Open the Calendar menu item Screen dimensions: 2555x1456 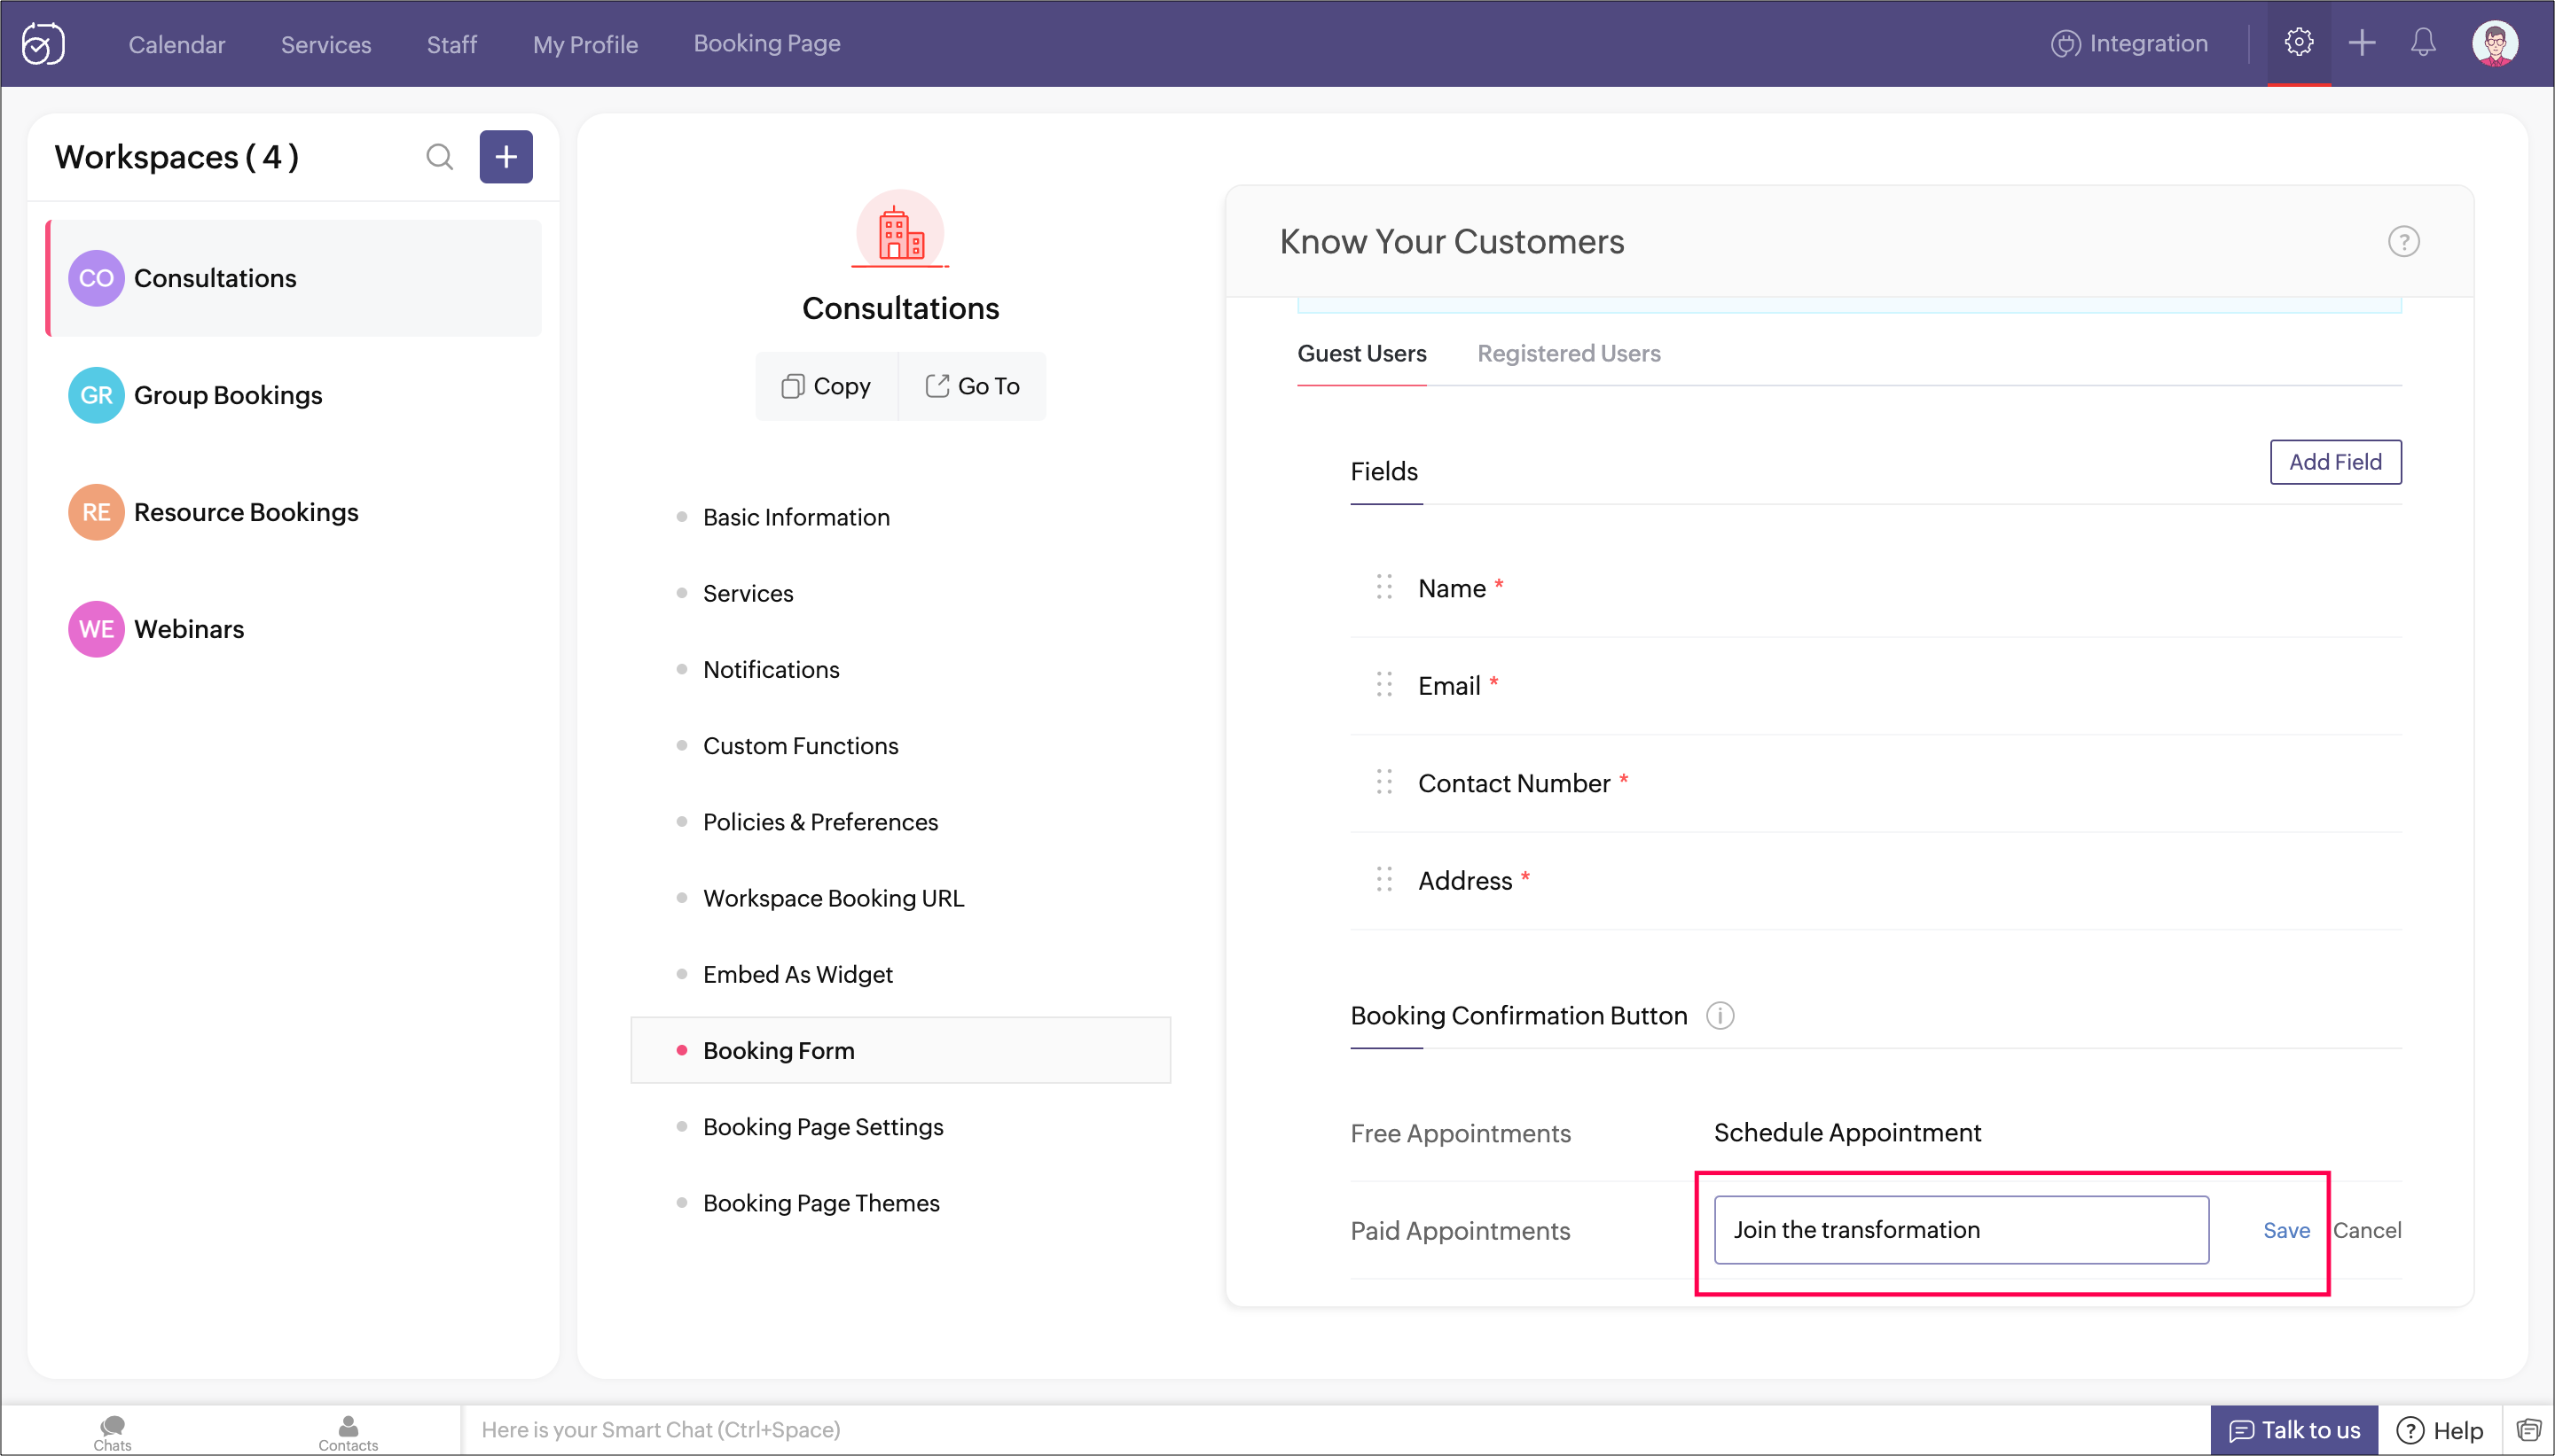176,45
